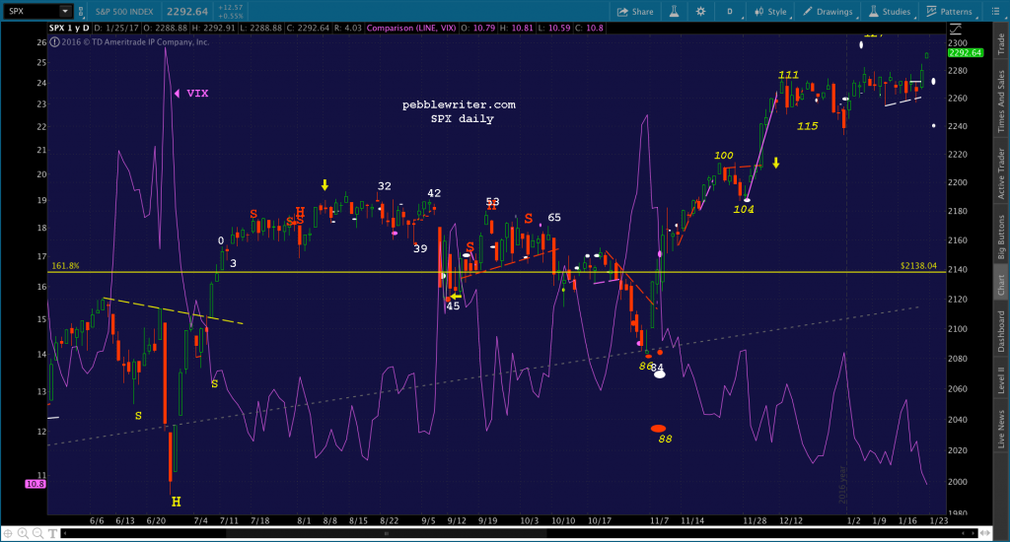The width and height of the screenshot is (1010, 542).
Task: Click the yellow '100' label
Action: [723, 155]
